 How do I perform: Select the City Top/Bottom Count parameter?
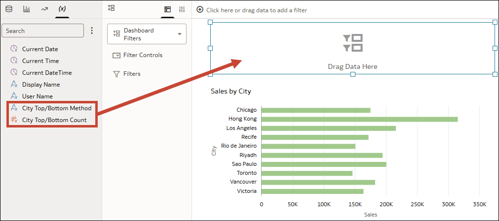pos(49,120)
